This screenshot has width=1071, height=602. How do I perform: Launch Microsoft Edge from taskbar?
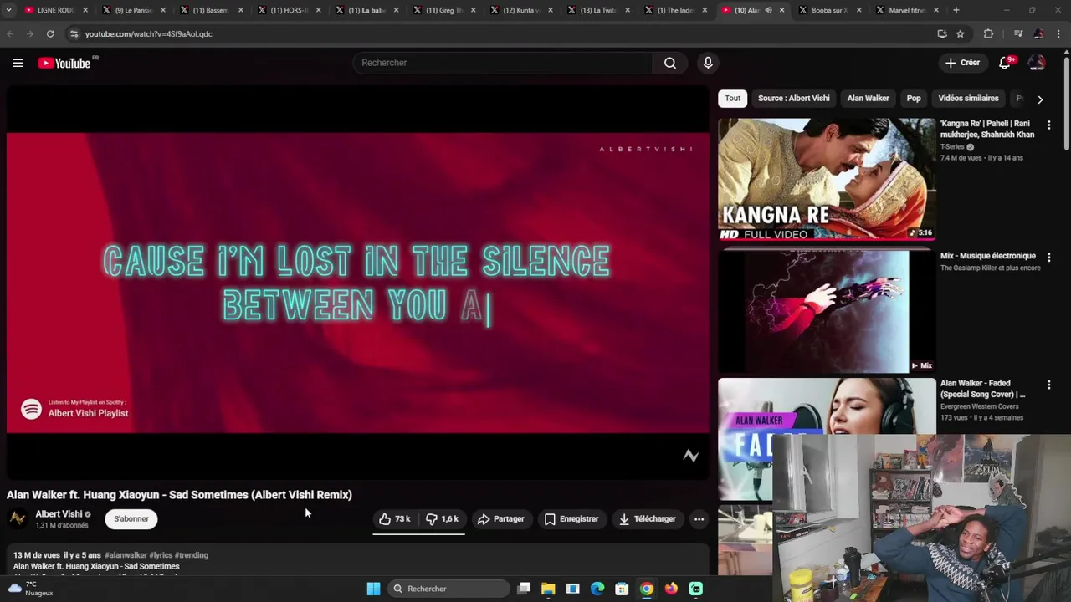pos(597,589)
